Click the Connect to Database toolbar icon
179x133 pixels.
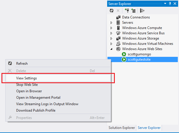tap(127, 11)
